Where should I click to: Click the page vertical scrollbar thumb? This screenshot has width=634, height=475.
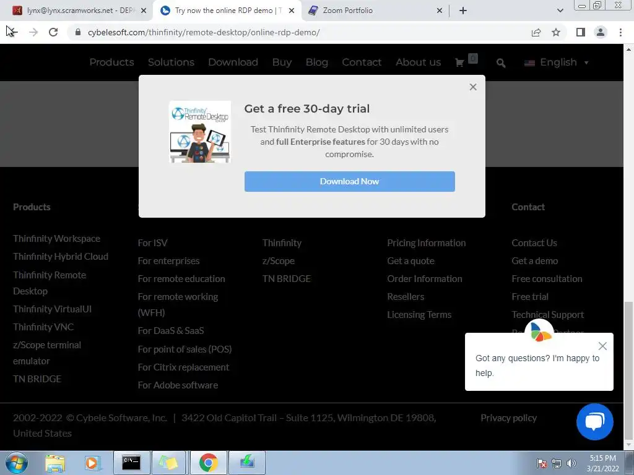(628, 370)
